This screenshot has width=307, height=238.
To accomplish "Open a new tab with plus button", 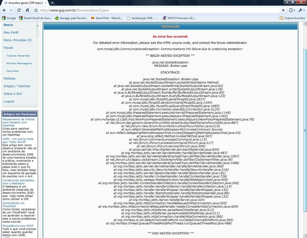I will pyautogui.click(x=52, y=3).
